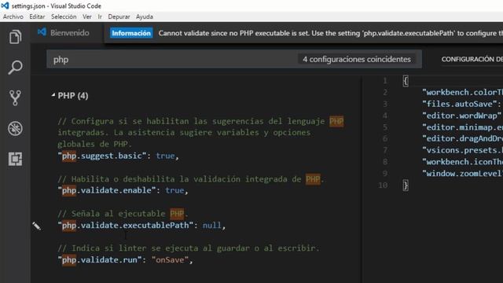Screen dimensions: 503x283
Task: Open the Ver menu
Action: click(x=87, y=17)
